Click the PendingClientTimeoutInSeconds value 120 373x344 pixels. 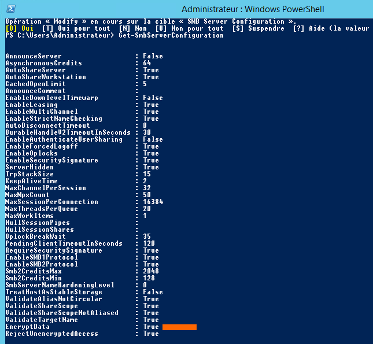click(149, 243)
